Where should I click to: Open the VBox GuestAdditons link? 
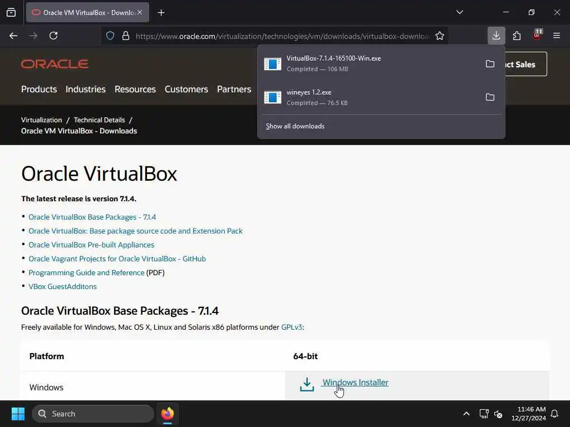[62, 286]
